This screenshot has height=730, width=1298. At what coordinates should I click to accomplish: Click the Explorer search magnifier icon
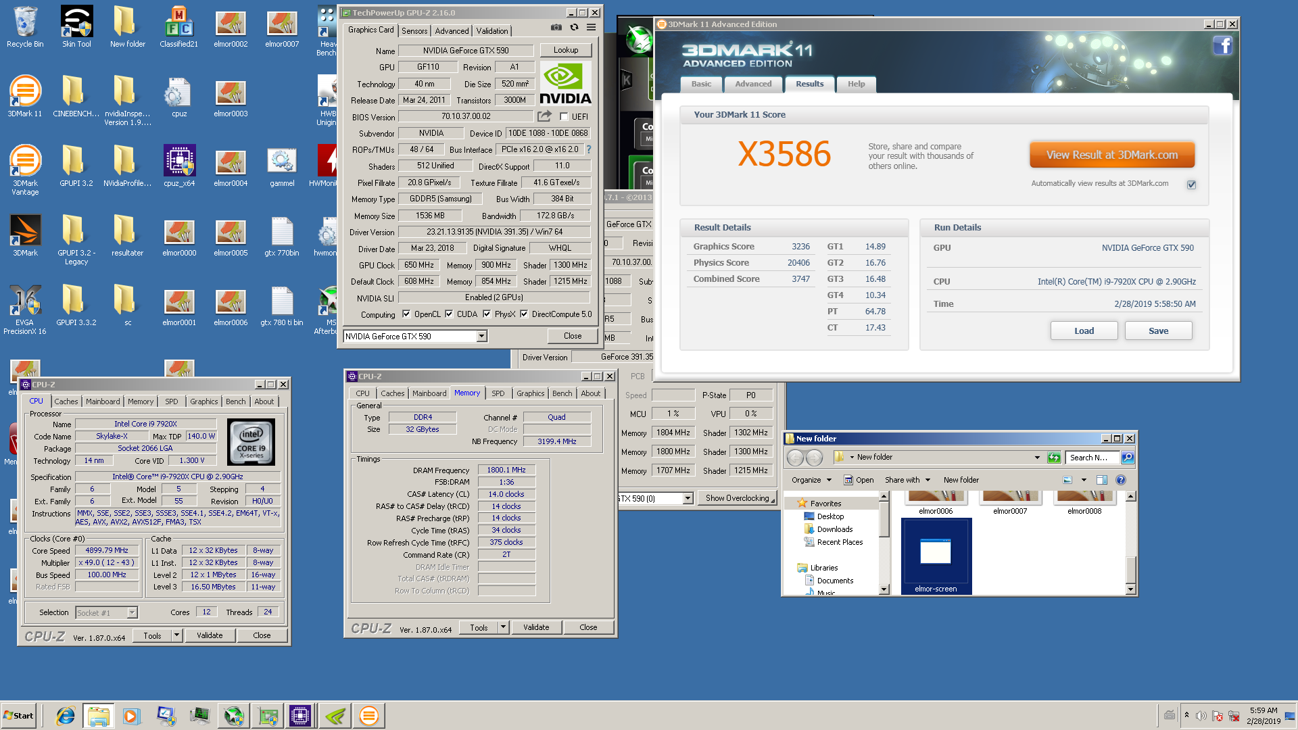[x=1127, y=458]
